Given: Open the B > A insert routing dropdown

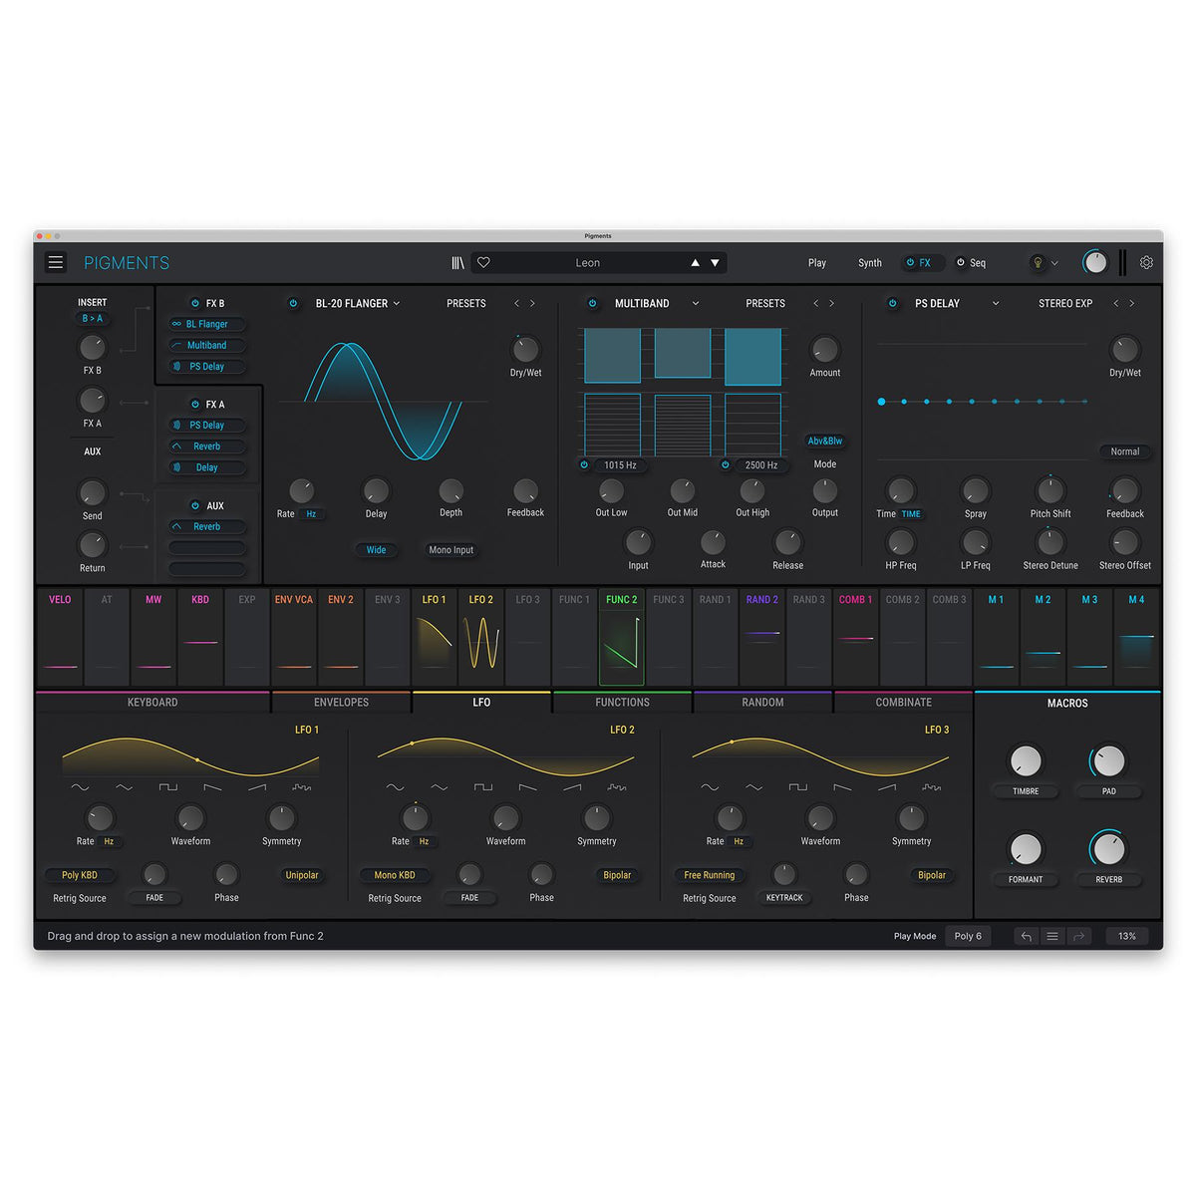Looking at the screenshot, I should pyautogui.click(x=92, y=319).
